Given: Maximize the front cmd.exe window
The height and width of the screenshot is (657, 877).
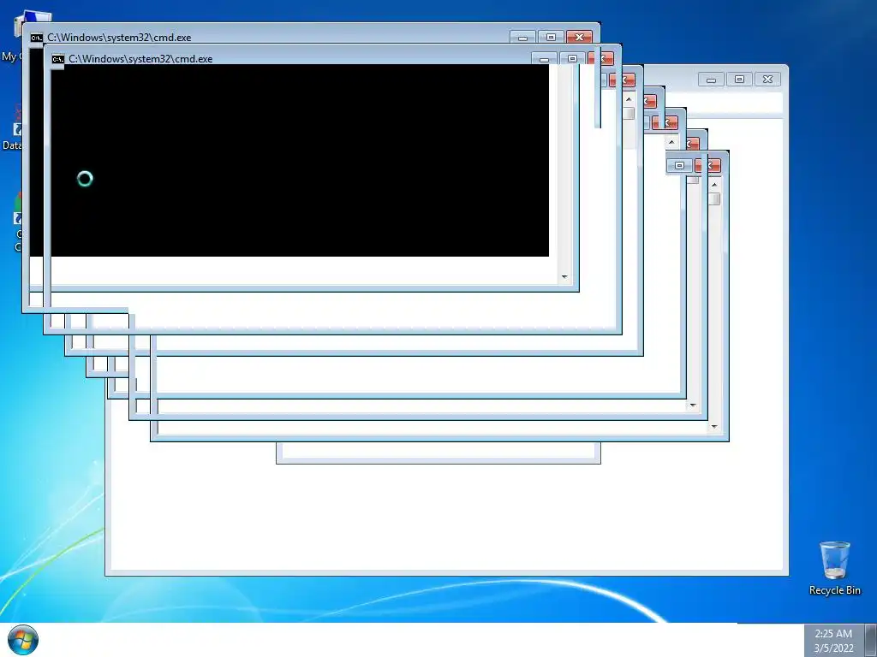Looking at the screenshot, I should click(x=571, y=59).
